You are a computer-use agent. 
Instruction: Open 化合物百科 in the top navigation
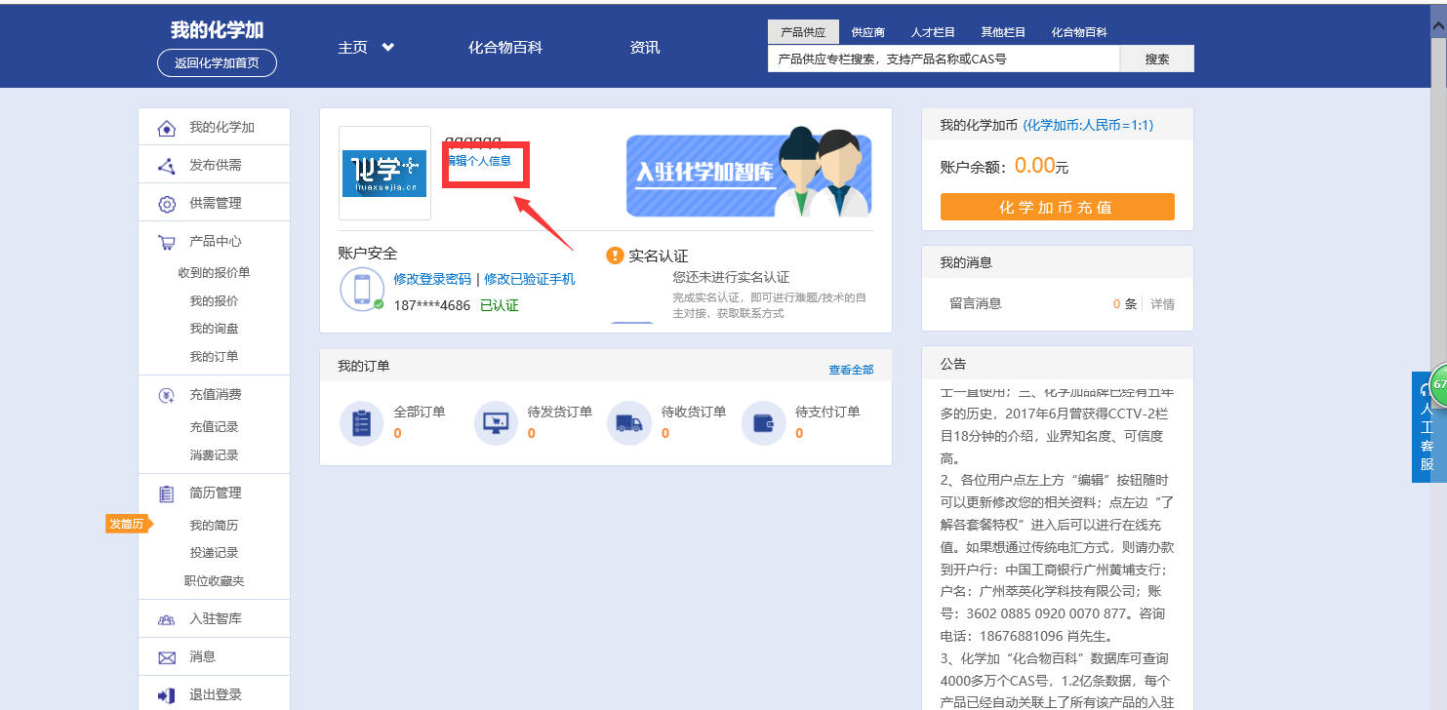click(504, 47)
